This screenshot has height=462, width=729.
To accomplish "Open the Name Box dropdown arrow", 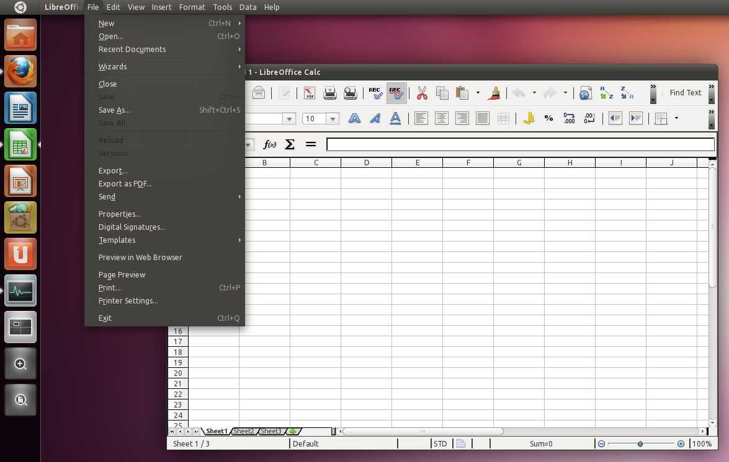I will pos(249,145).
